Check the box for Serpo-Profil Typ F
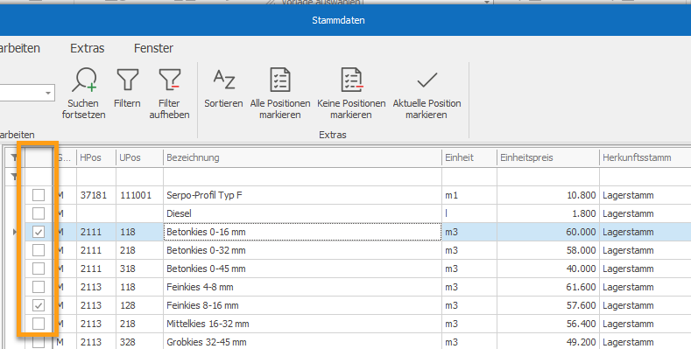 click(39, 195)
